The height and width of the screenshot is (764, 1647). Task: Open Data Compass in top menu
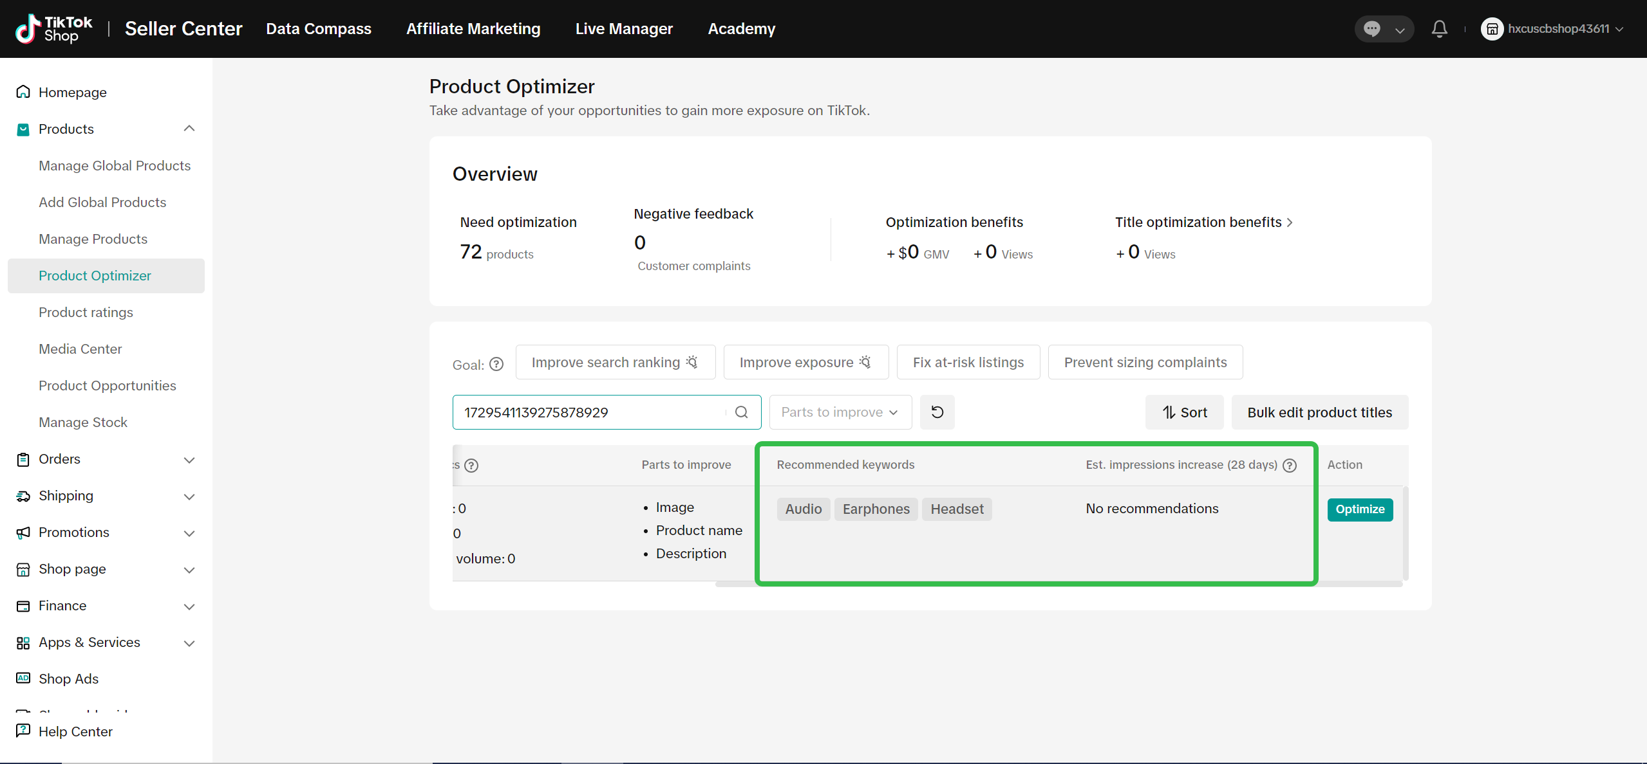(x=318, y=29)
